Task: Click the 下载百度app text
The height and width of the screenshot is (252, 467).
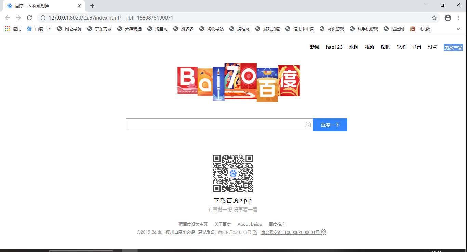Action: (233, 201)
